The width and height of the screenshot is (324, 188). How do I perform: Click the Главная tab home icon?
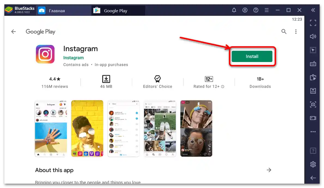click(x=42, y=10)
